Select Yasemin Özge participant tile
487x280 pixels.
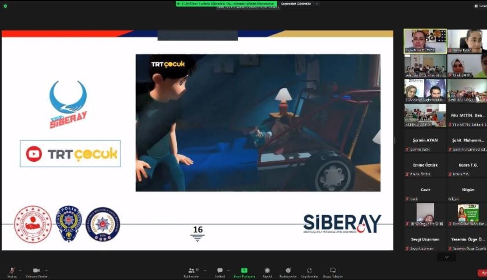tap(467, 239)
